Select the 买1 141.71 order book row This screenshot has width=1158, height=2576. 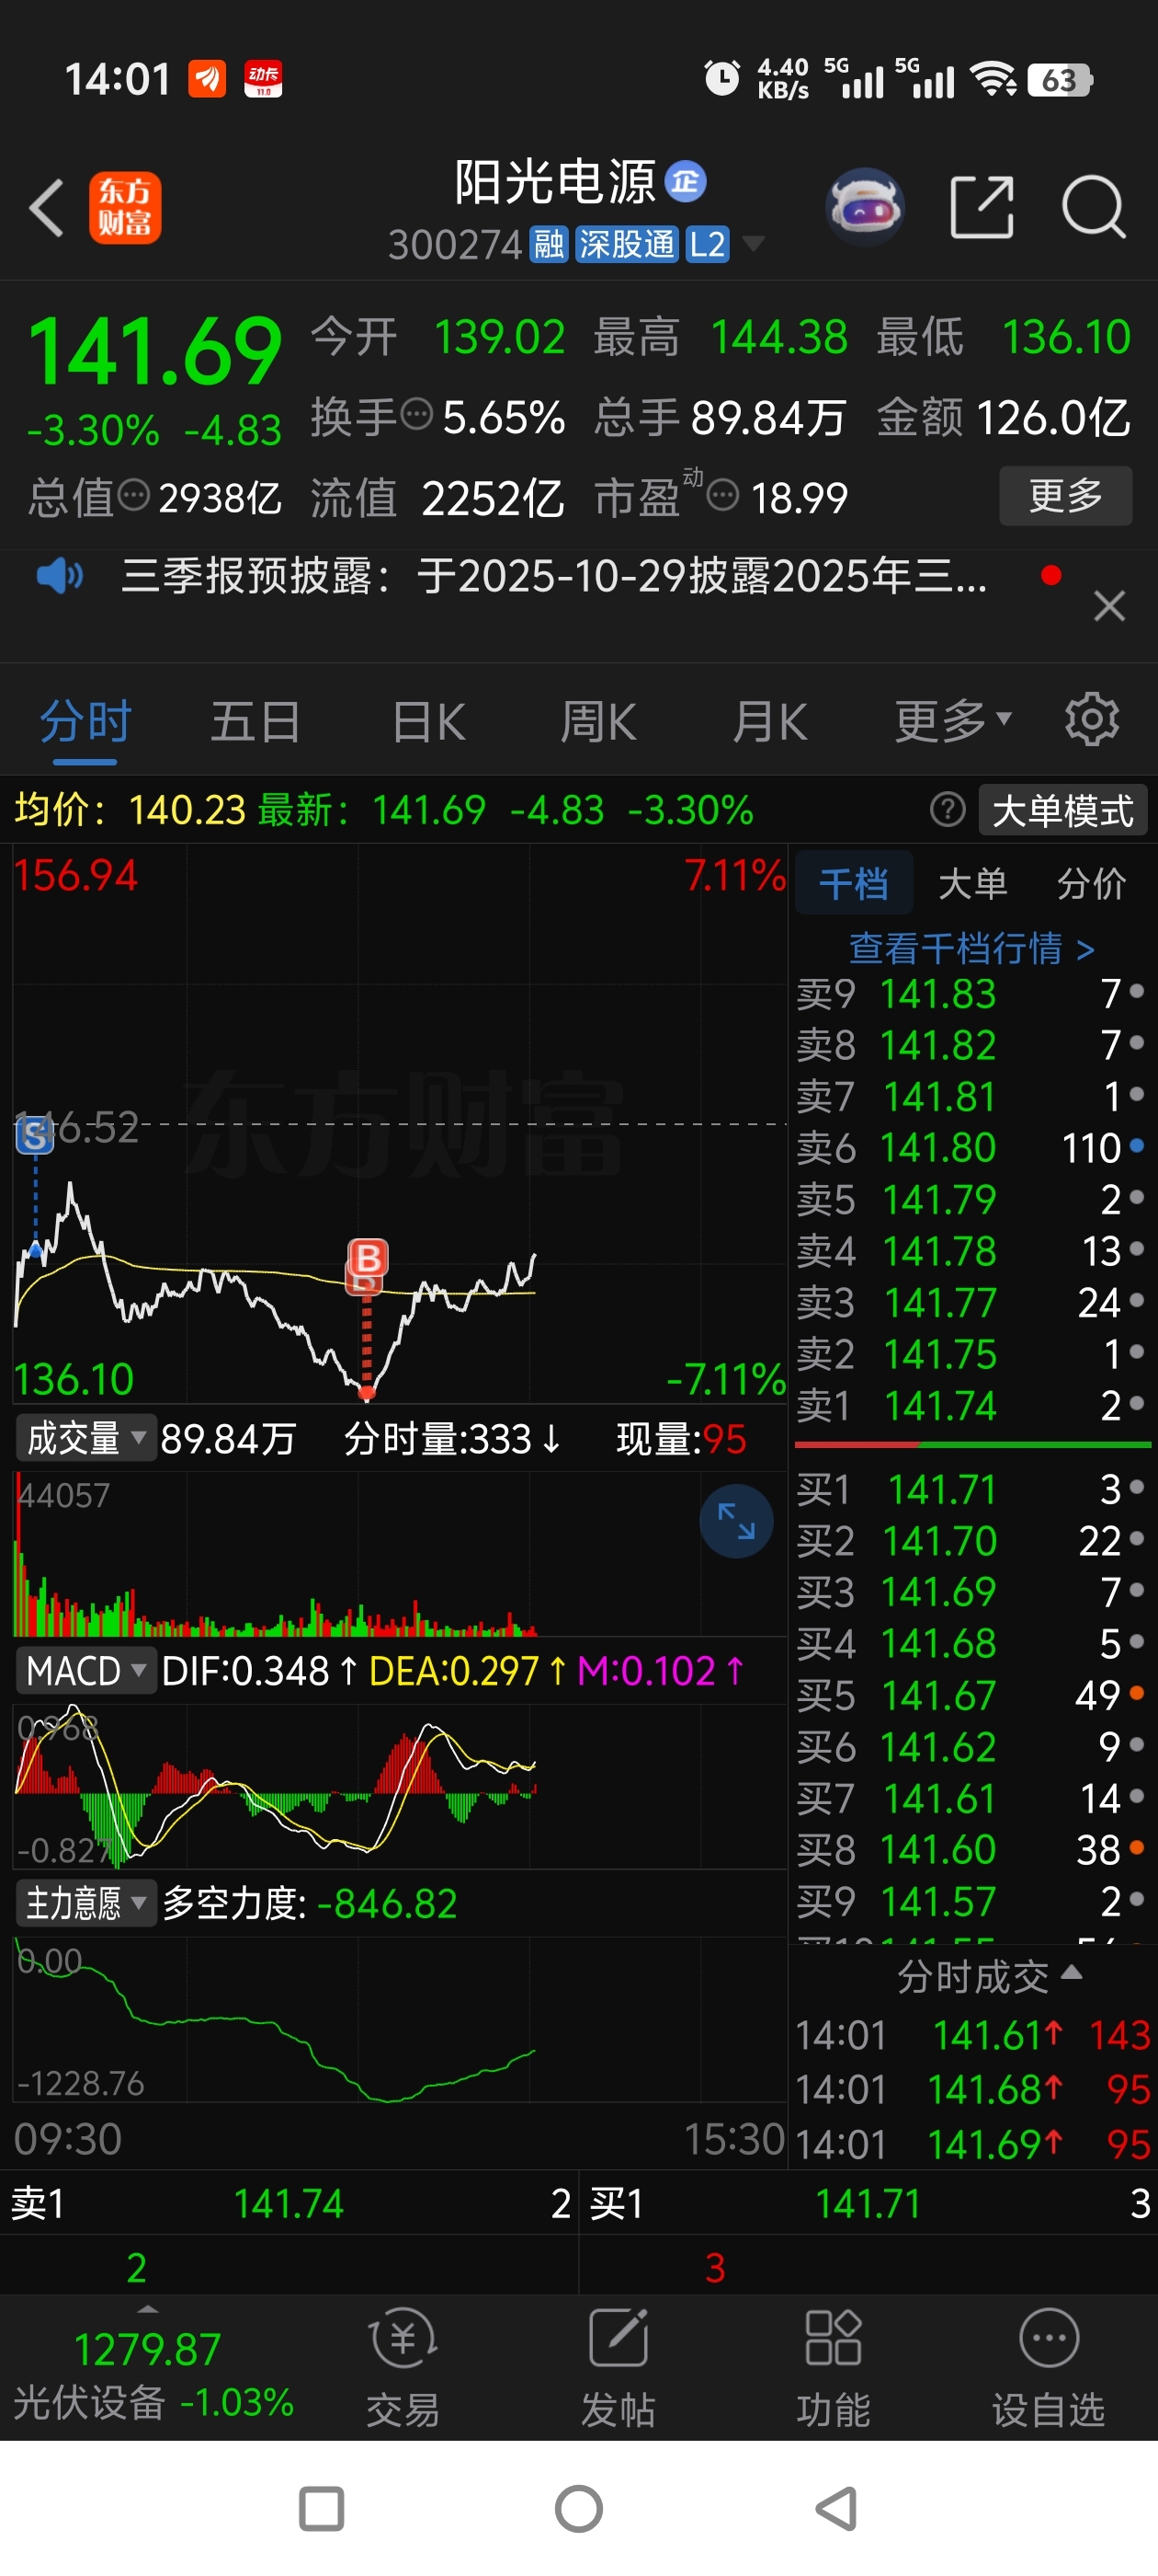pos(971,1489)
